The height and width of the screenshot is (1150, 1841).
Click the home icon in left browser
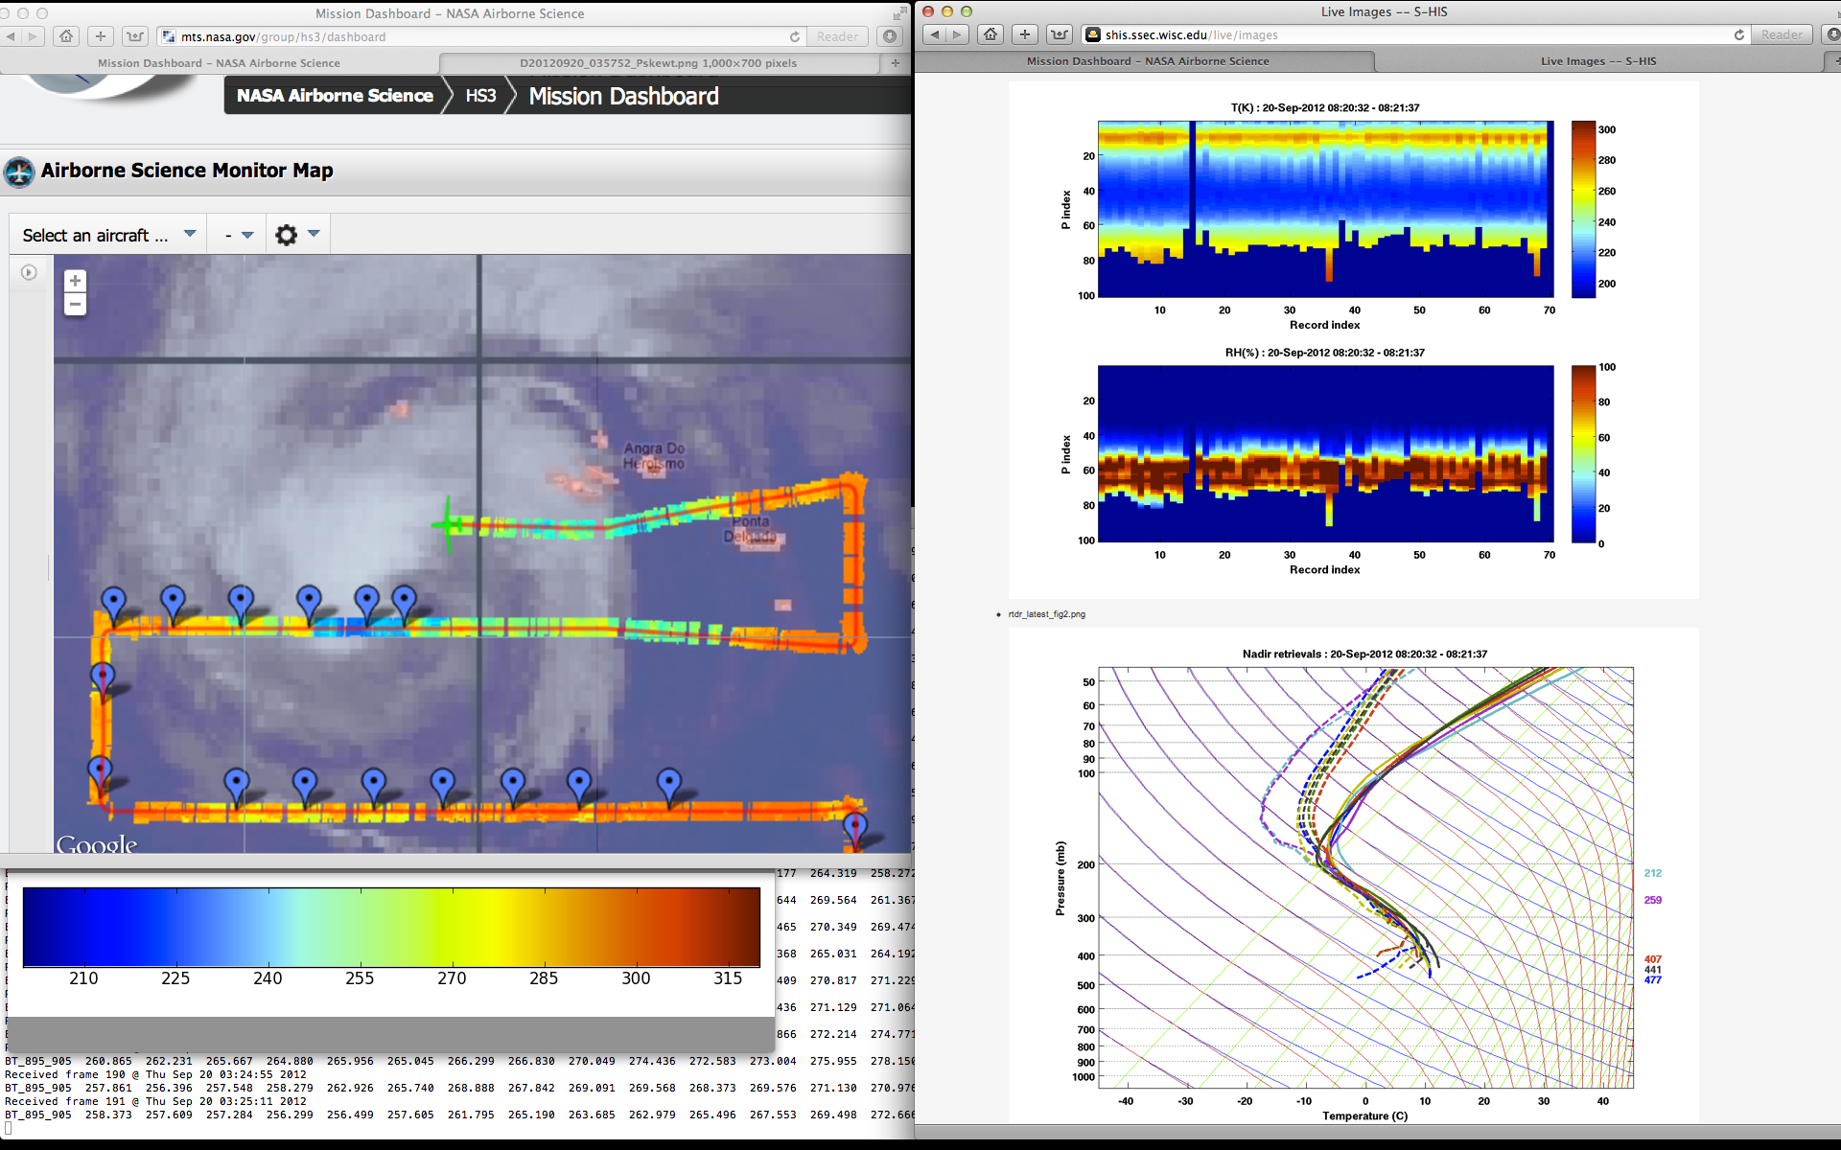coord(65,36)
